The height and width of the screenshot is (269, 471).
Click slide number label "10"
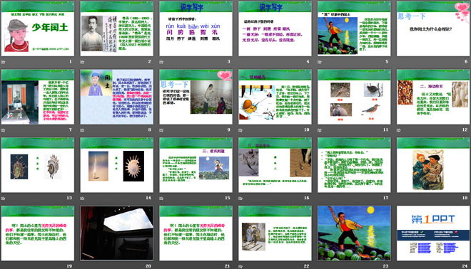coord(306,130)
